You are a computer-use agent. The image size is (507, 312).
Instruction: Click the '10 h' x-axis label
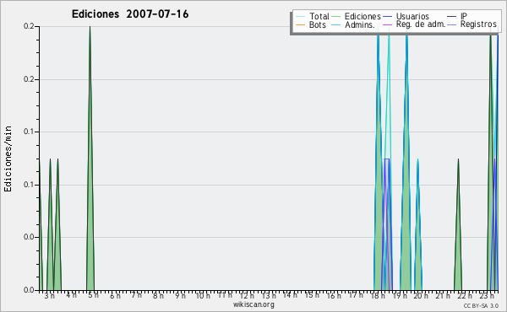(x=203, y=295)
